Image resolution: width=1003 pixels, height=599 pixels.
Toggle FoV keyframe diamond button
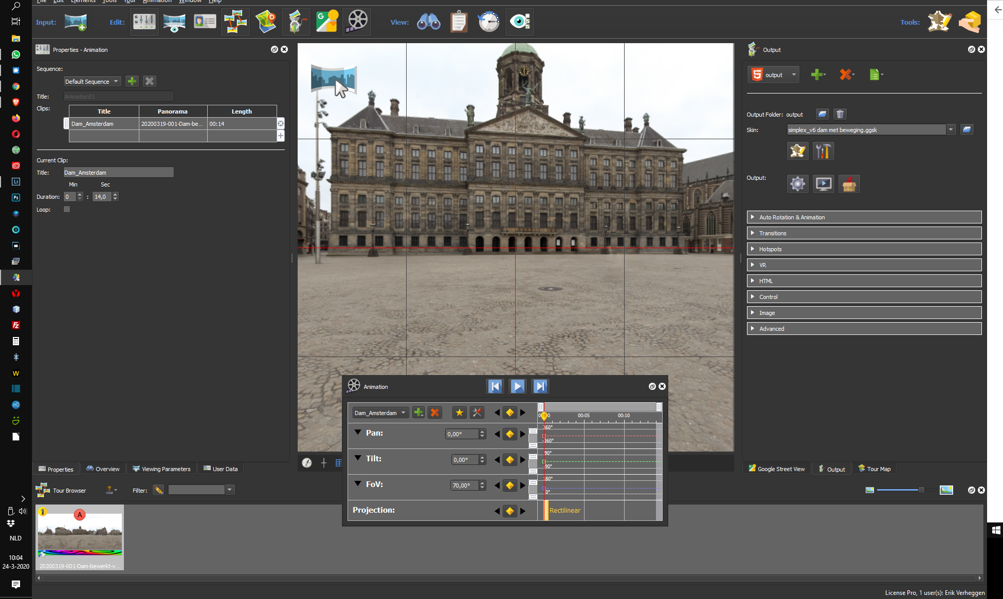(x=509, y=485)
